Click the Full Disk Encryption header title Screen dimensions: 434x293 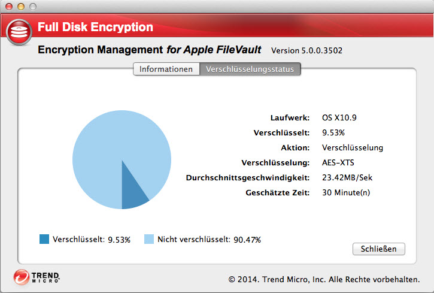pyautogui.click(x=95, y=27)
